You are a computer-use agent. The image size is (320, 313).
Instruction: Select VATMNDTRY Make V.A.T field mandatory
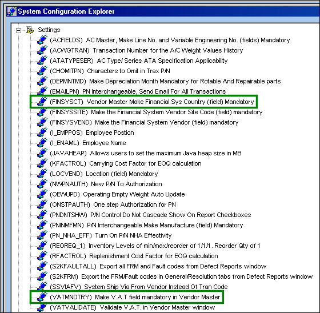coord(135,297)
